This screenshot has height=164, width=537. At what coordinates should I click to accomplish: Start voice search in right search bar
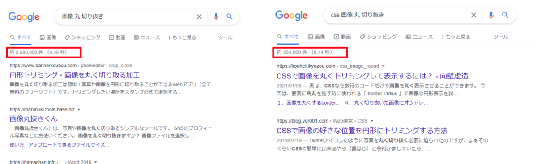coord(491,15)
